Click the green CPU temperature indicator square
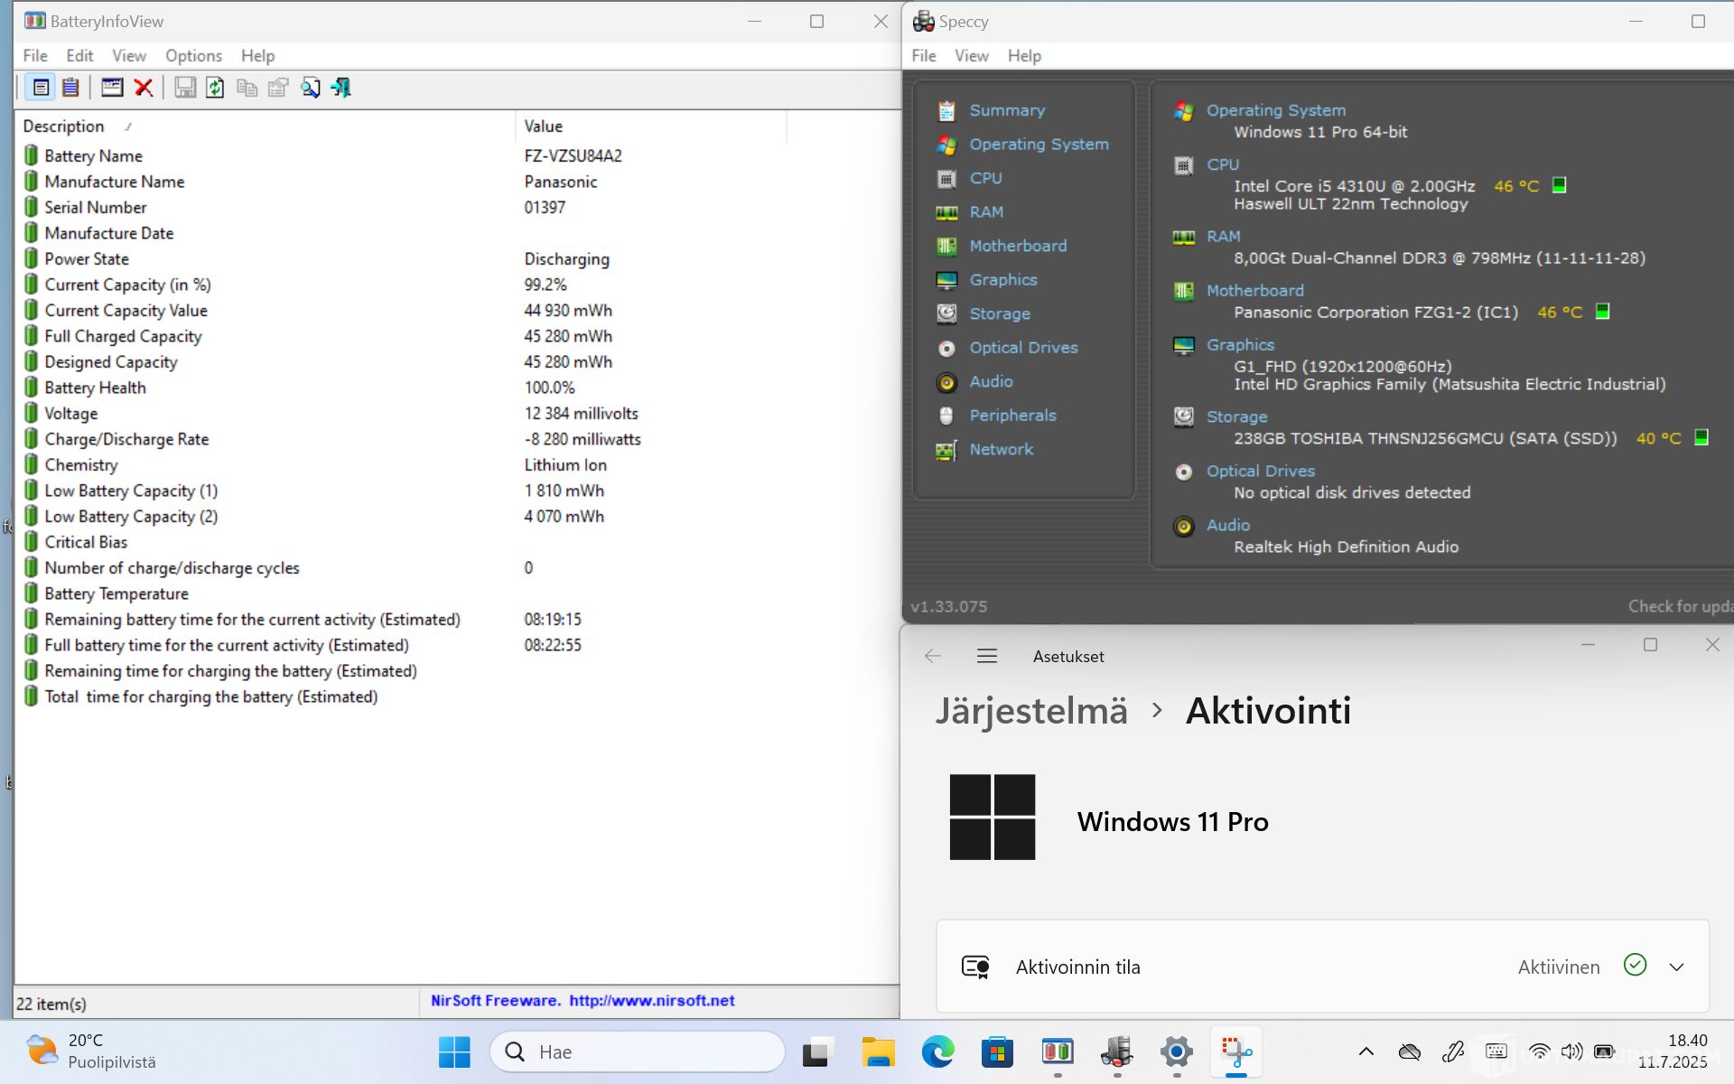Screen dimensions: 1734x1084 [1559, 185]
